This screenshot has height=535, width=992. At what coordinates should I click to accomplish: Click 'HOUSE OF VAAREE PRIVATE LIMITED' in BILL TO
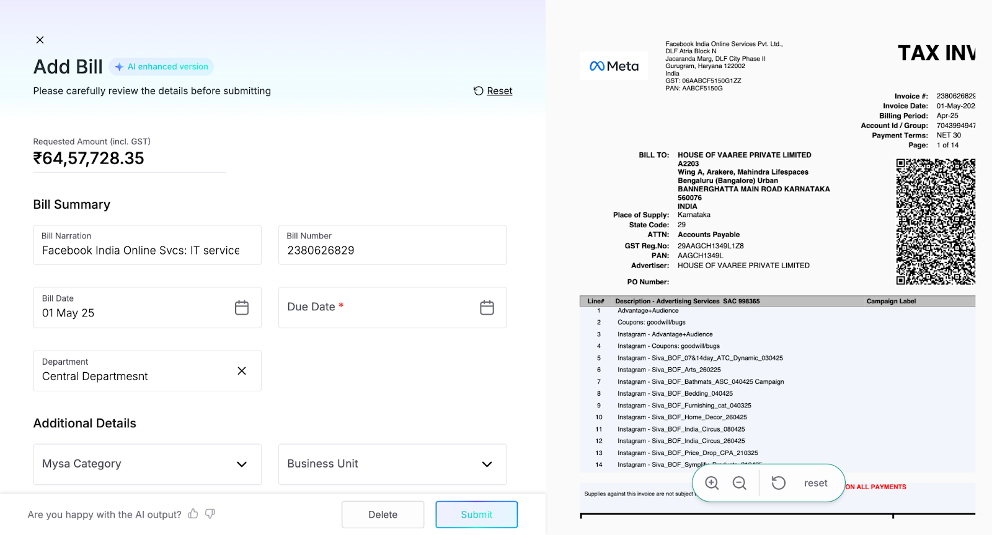pyautogui.click(x=745, y=155)
